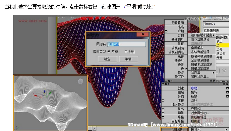Viewport: 231px width, 131px height.
Task: Open settings box next to 焊接 (Weld)
Action: tap(163, 117)
